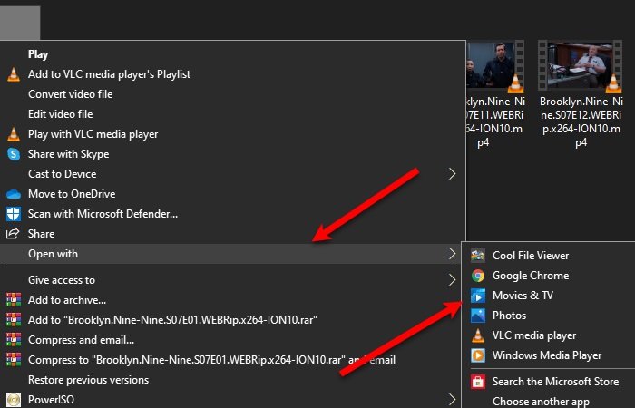Viewport: 635px width, 408px height.
Task: Choose Add to VLC media player's Playlist
Action: [110, 74]
